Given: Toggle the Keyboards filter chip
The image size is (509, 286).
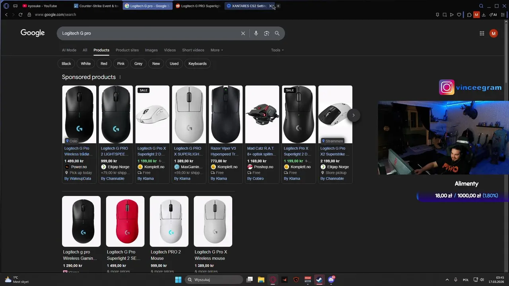Looking at the screenshot, I should (x=198, y=64).
